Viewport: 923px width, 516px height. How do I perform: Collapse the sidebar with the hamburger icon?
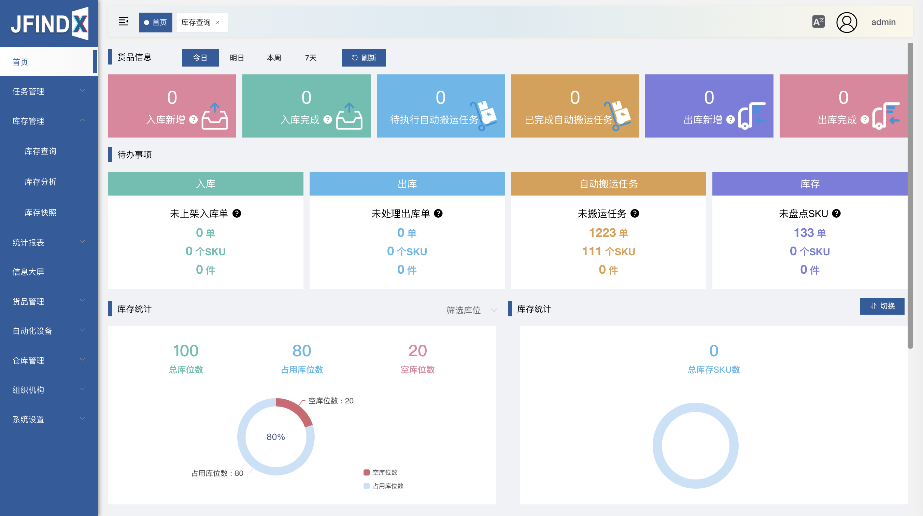click(x=123, y=21)
